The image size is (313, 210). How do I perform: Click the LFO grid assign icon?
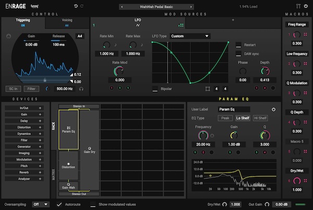[x=181, y=26]
